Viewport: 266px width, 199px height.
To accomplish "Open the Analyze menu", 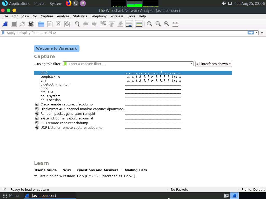I will point(63,16).
